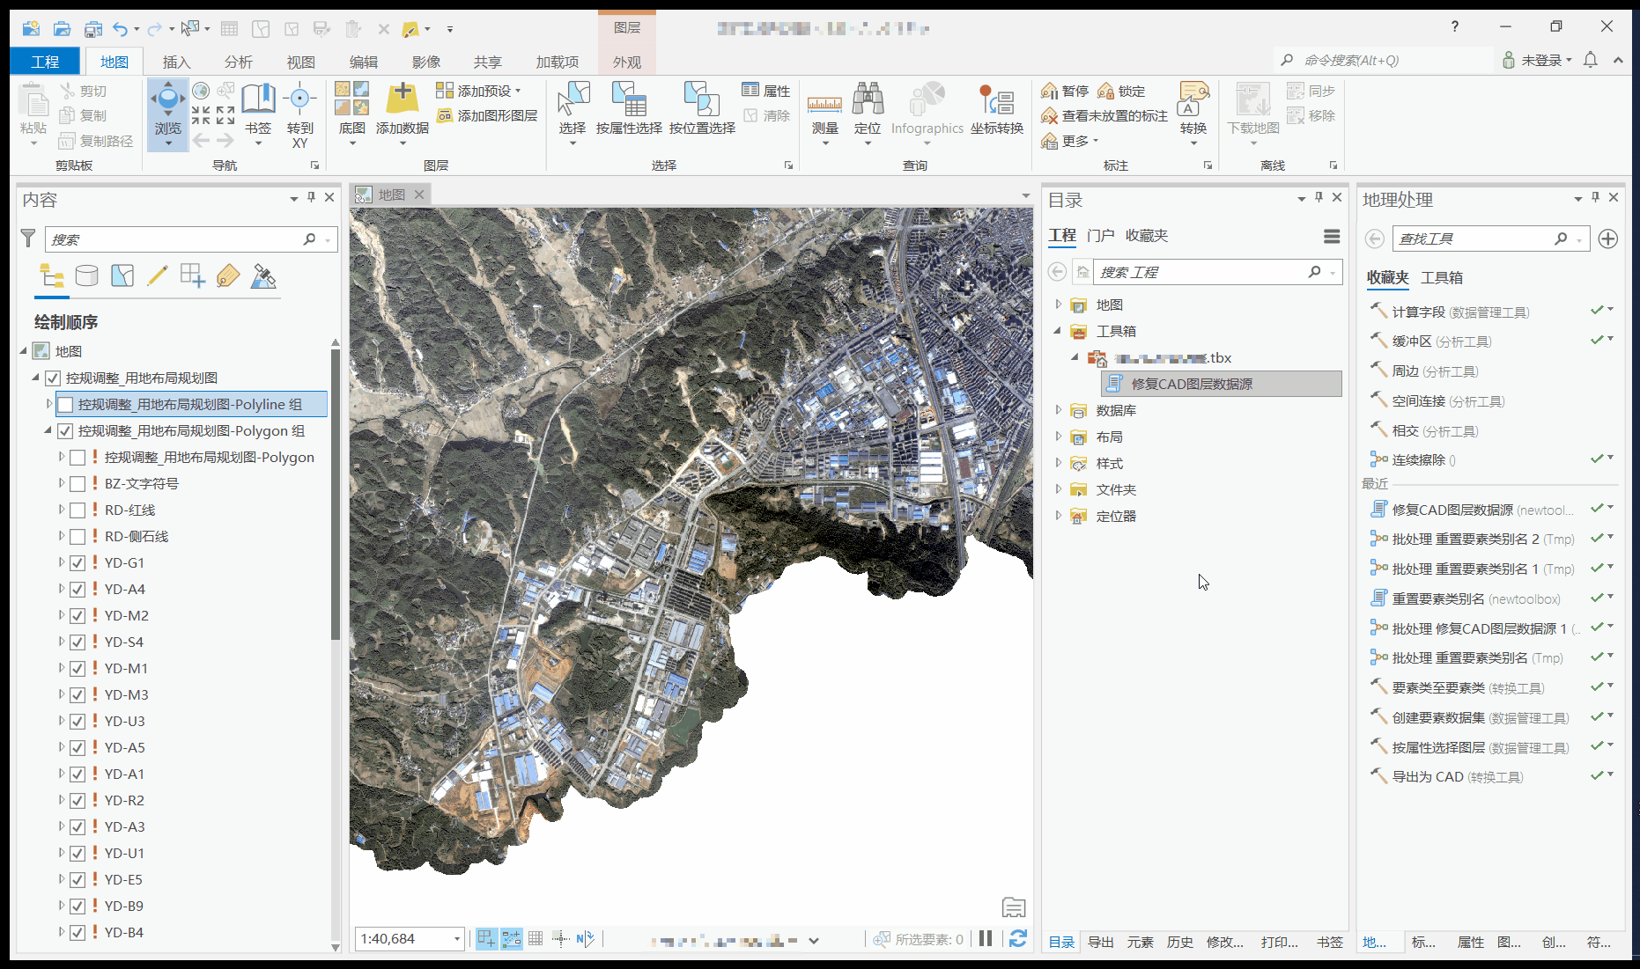The image size is (1640, 969).
Task: Open the 工程 project tab
Action: click(x=45, y=62)
